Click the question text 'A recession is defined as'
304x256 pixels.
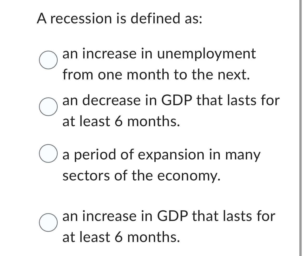[120, 18]
